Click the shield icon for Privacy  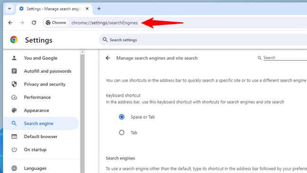[14, 84]
